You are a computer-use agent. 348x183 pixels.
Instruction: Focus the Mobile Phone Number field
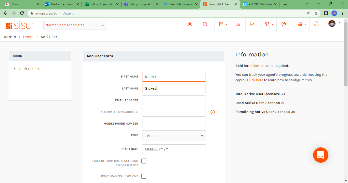[174, 124]
